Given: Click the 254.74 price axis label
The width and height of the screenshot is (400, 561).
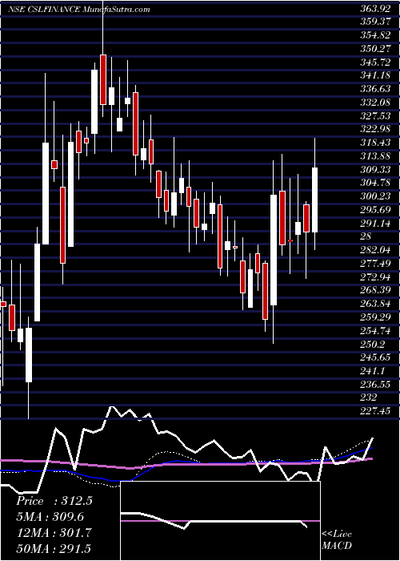Looking at the screenshot, I should pyautogui.click(x=374, y=330).
